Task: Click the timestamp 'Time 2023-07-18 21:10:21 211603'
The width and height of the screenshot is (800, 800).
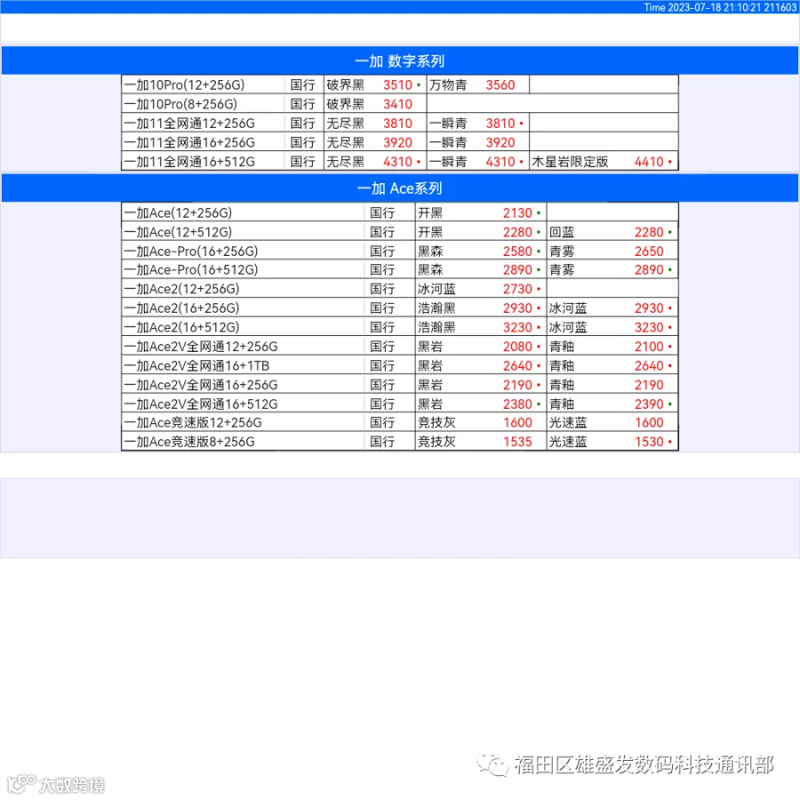Action: pos(719,7)
